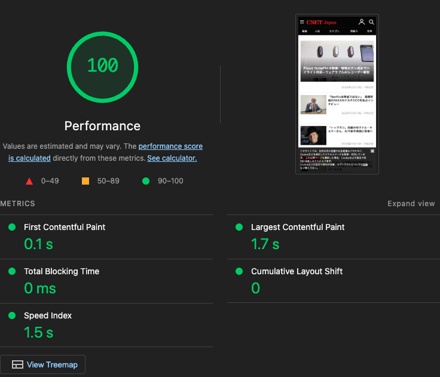Click the red triangle 0–49 legend icon
Screen dimensions: 440x377
(x=29, y=181)
